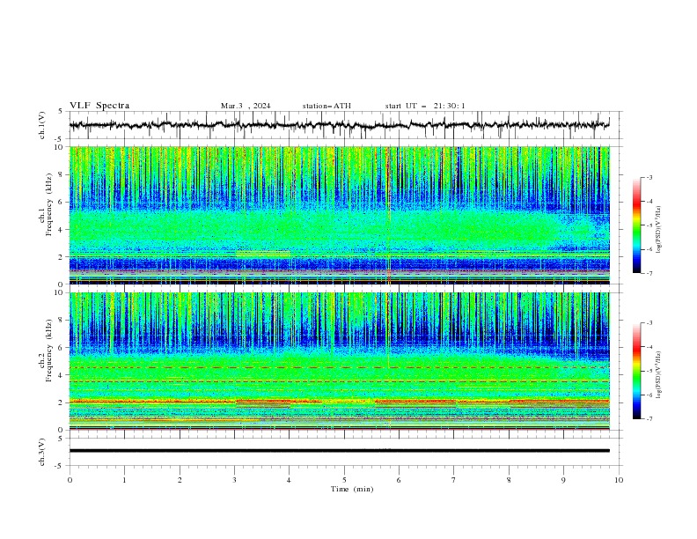Screen dimensions: 697x539
Task: Click the '9' tick on time axis
Action: pos(563,480)
